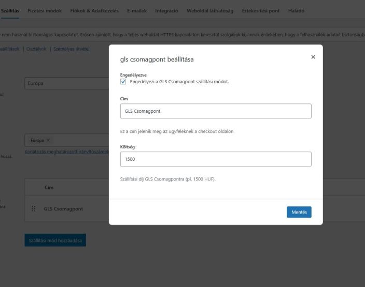
Task: Focus the Költség cost input
Action: pyautogui.click(x=216, y=159)
